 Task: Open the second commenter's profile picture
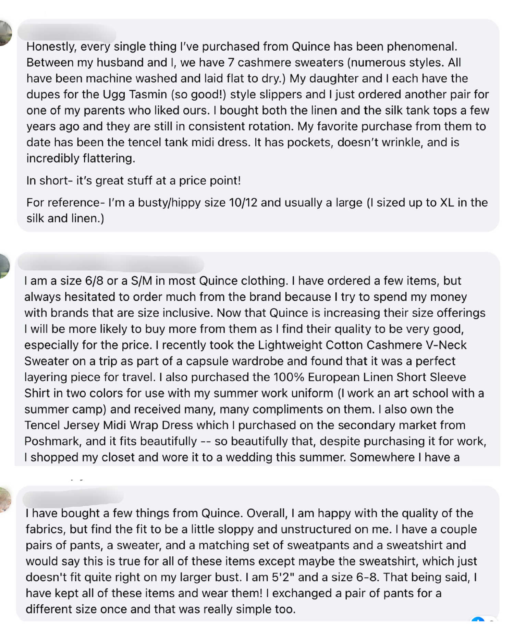click(4, 266)
